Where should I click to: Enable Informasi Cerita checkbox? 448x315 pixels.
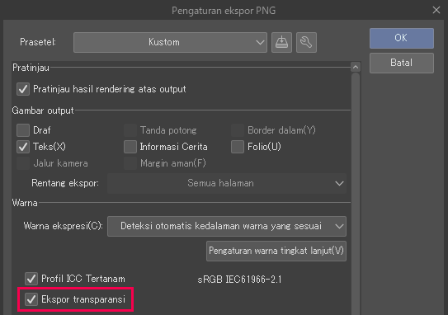click(x=130, y=147)
